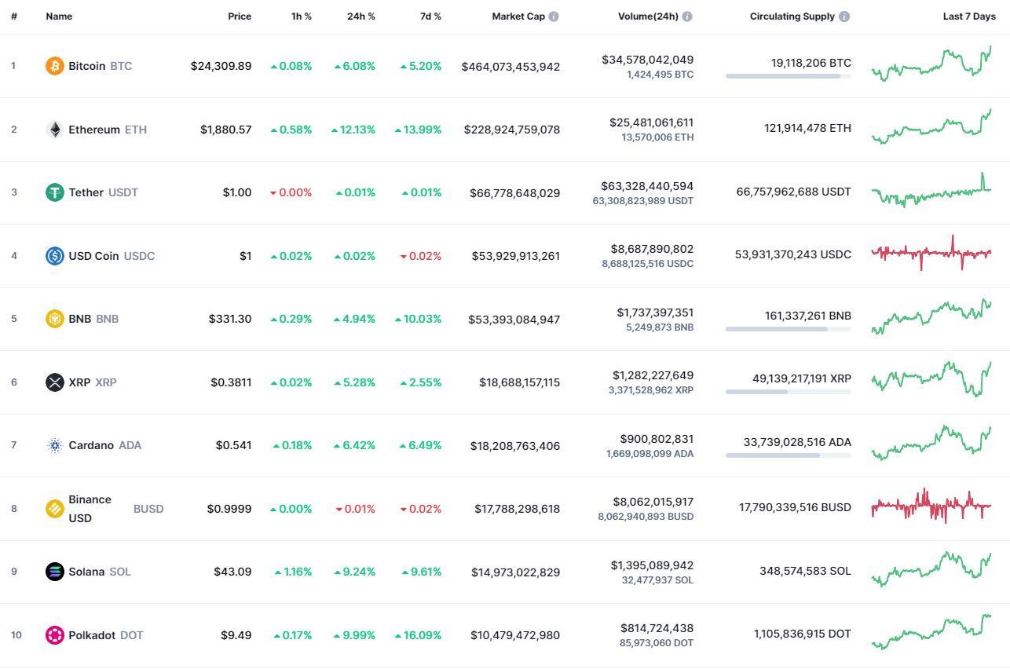Sort by 7d % column header
This screenshot has height=669, width=1010.
point(430,16)
